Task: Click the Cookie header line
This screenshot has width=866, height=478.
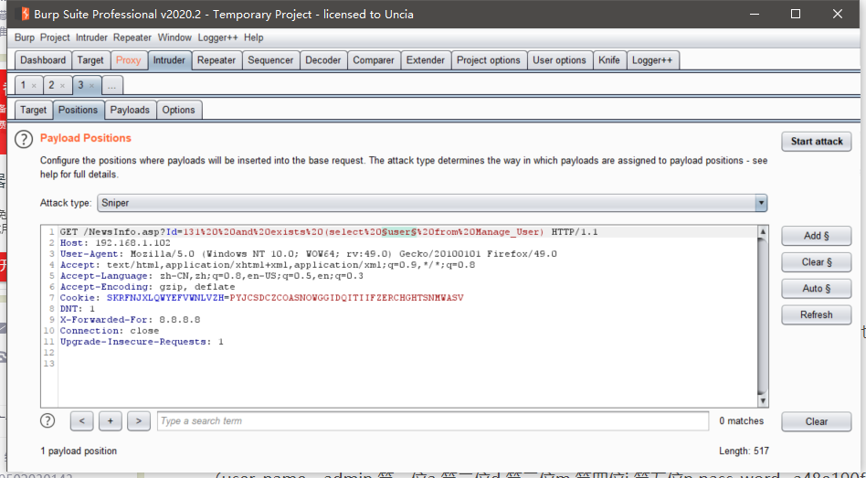Action: 262,298
